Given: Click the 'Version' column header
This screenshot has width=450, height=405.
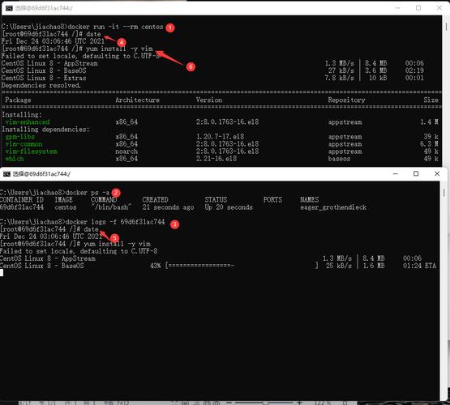Looking at the screenshot, I should pos(209,100).
